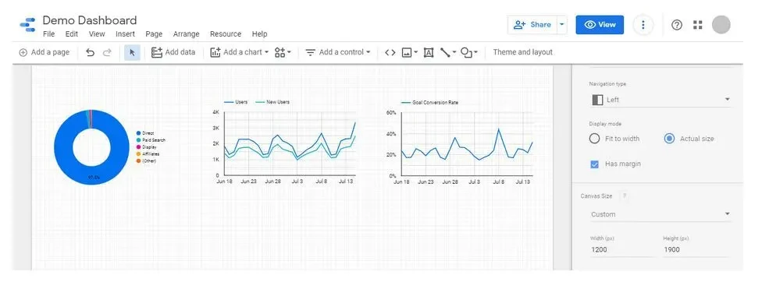
Task: Open the Edit menu
Action: coord(72,34)
